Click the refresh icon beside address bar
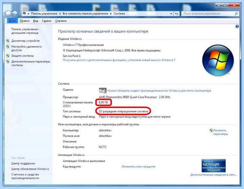The image size is (244, 189). point(176,14)
